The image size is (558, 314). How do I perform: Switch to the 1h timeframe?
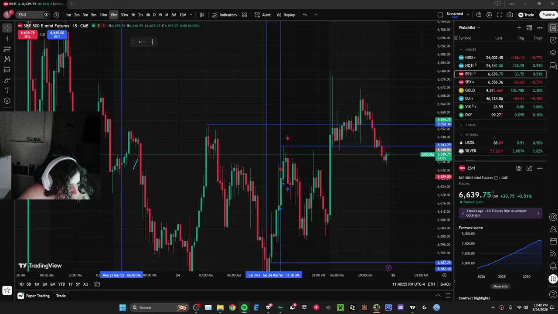[x=133, y=15]
